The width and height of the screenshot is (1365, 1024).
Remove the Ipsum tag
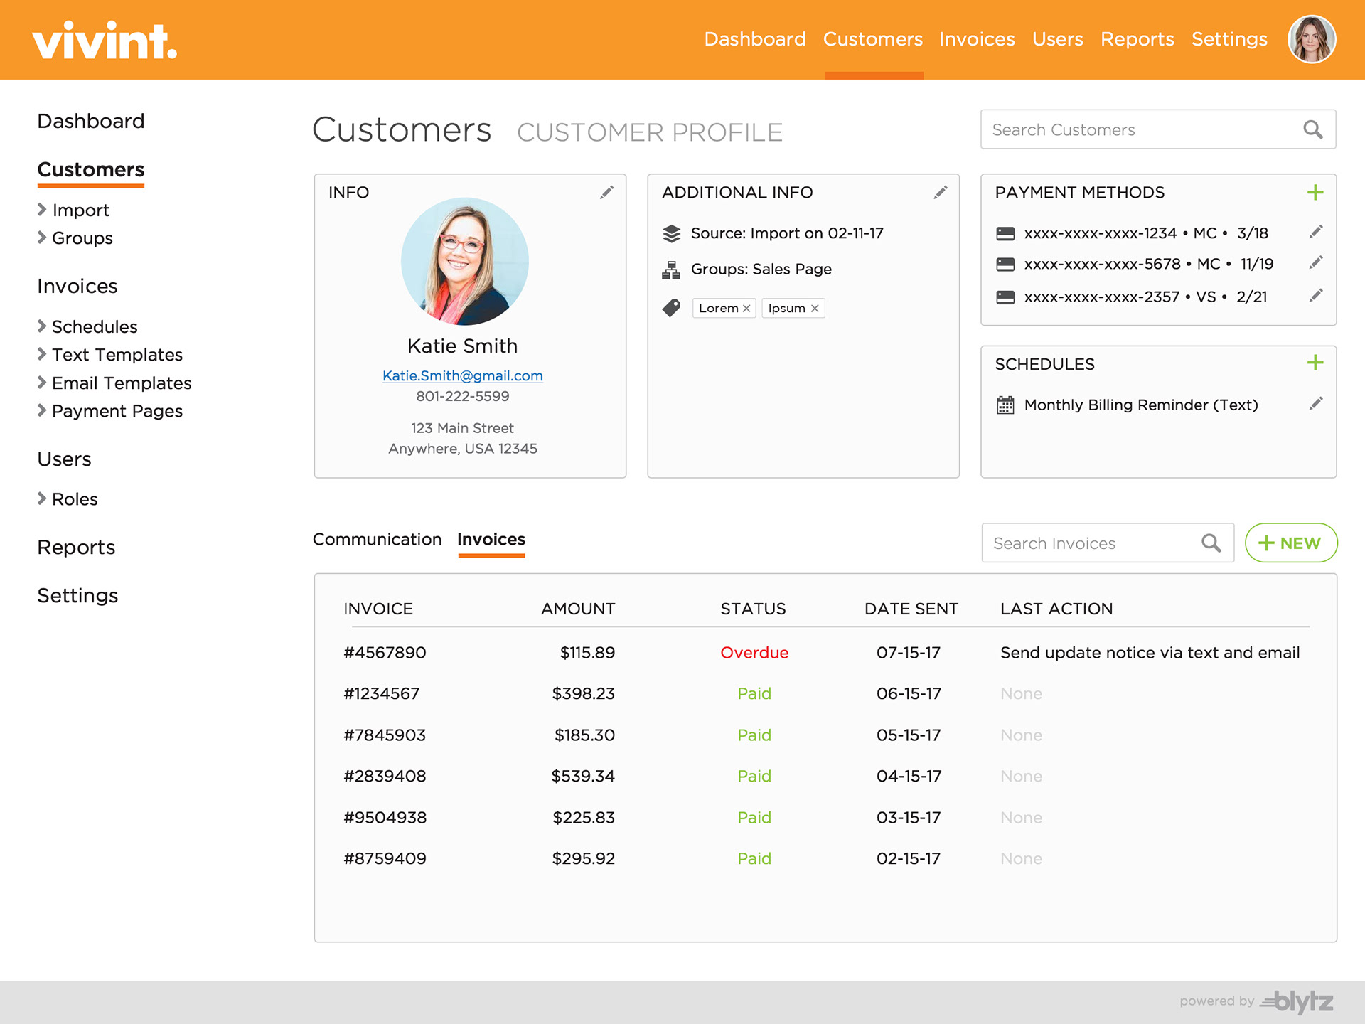pyautogui.click(x=815, y=309)
